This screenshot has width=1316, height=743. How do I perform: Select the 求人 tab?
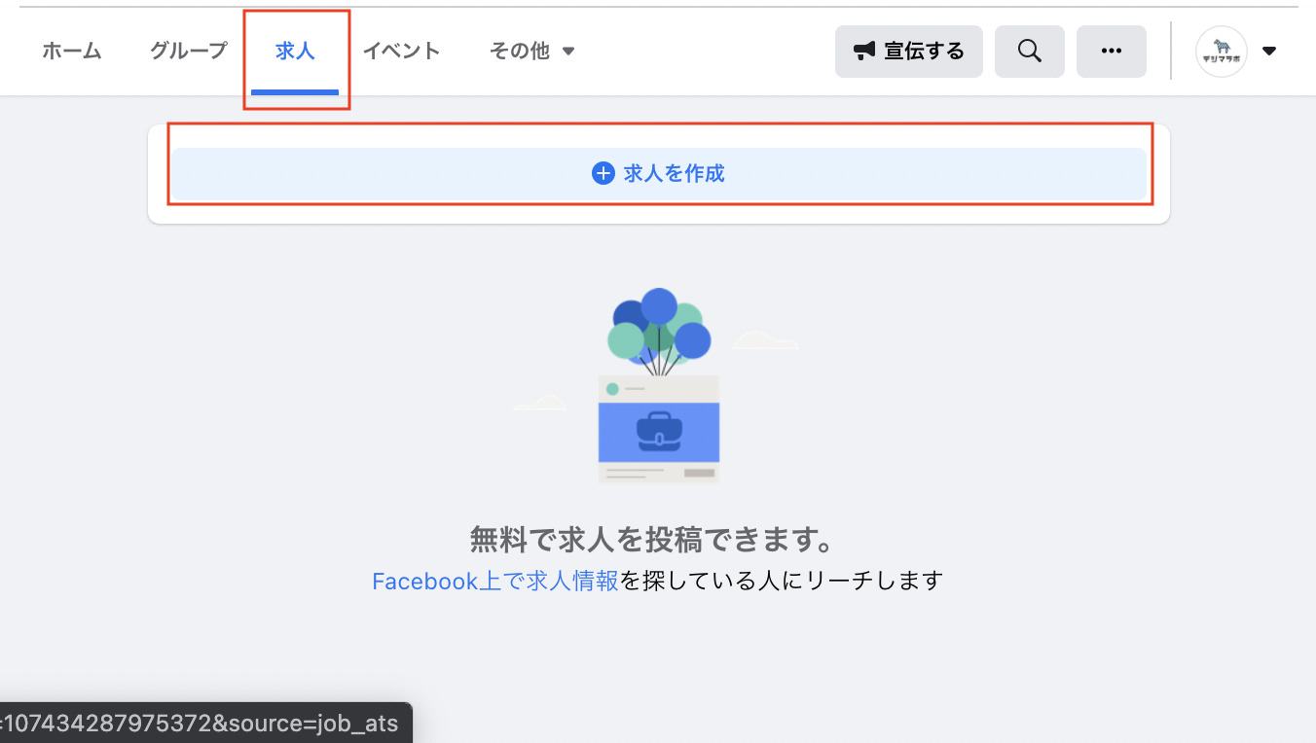tap(295, 52)
